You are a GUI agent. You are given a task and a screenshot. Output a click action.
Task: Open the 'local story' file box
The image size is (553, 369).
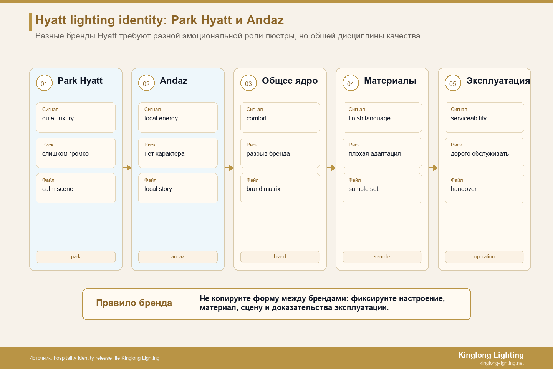(x=178, y=188)
